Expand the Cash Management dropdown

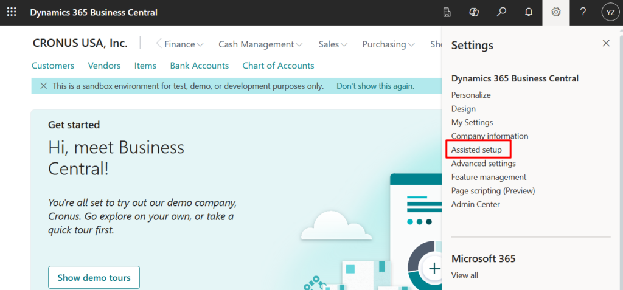(260, 44)
